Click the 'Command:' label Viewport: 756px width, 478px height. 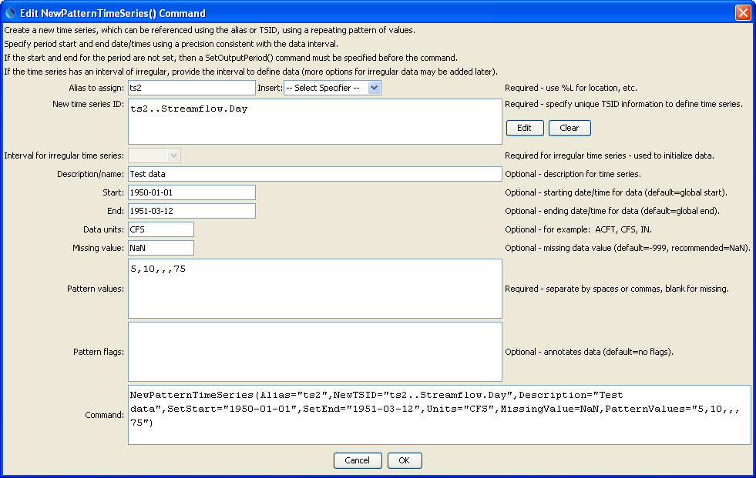[x=105, y=415]
